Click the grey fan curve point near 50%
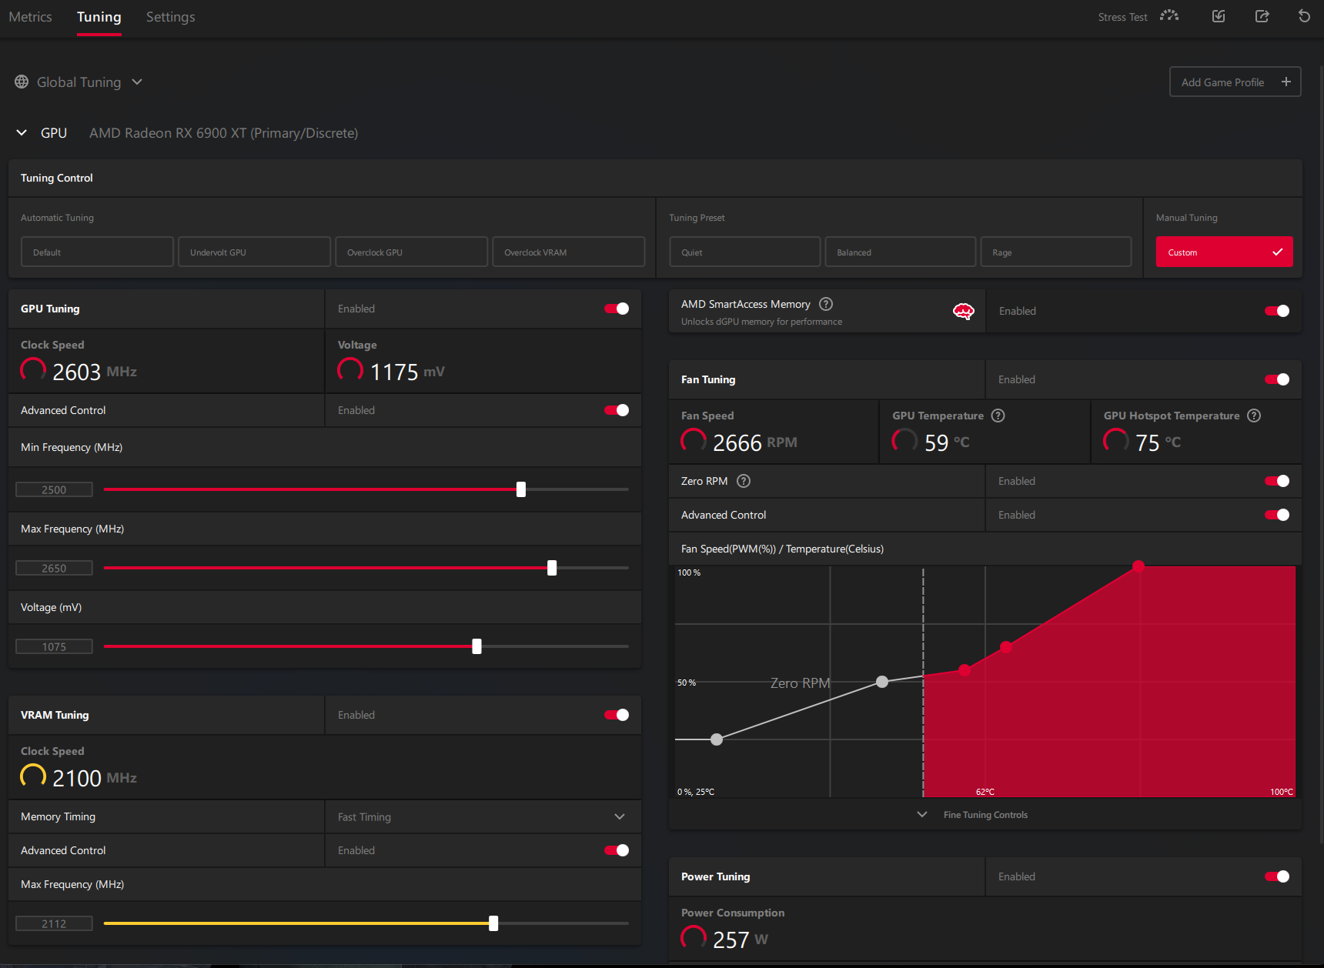This screenshot has height=968, width=1324. (x=882, y=682)
